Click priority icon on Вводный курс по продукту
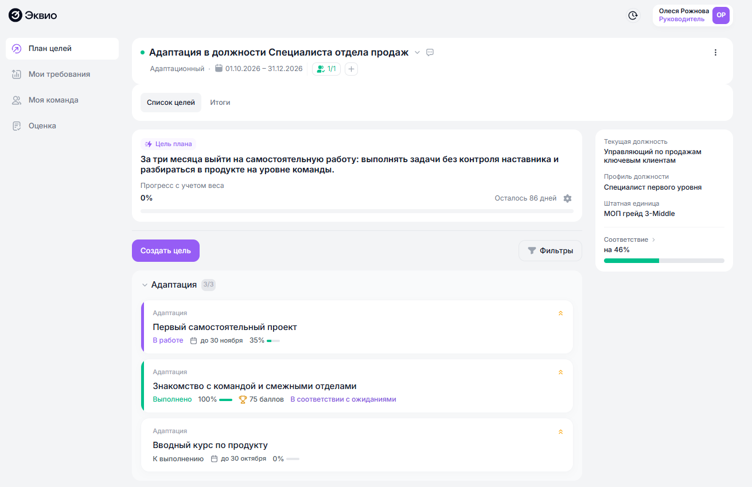This screenshot has width=752, height=487. pyautogui.click(x=560, y=431)
